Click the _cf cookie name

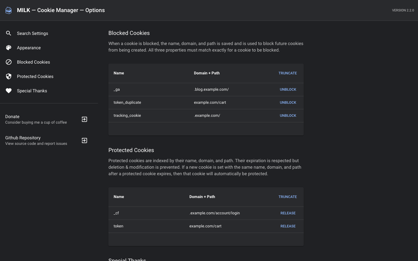[116, 213]
